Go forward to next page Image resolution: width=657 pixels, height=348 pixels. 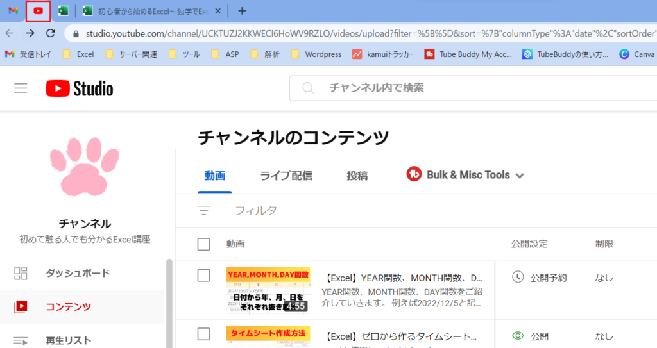(x=30, y=33)
